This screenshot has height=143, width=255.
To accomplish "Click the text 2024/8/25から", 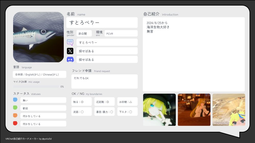I will [157, 23].
